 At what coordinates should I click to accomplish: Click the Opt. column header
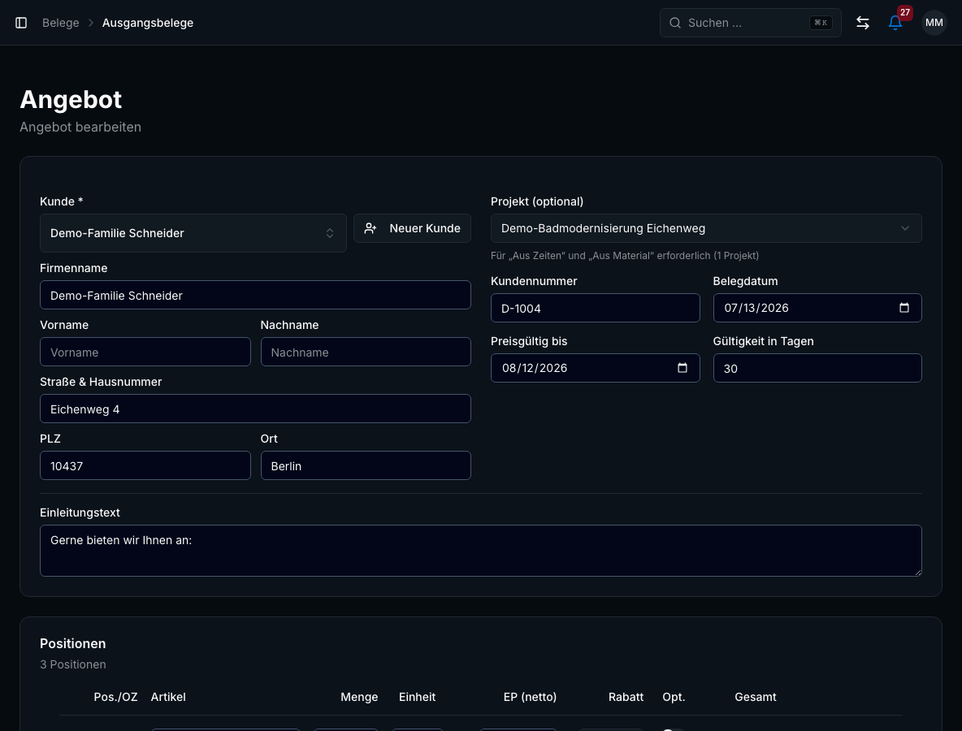pos(674,697)
